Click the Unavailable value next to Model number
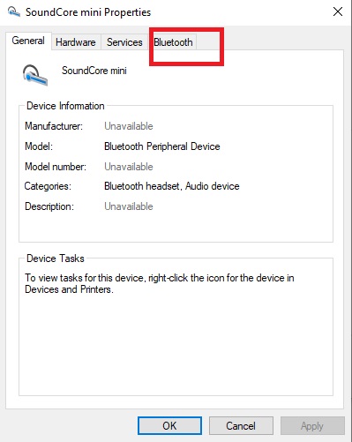The height and width of the screenshot is (442, 352). [129, 167]
